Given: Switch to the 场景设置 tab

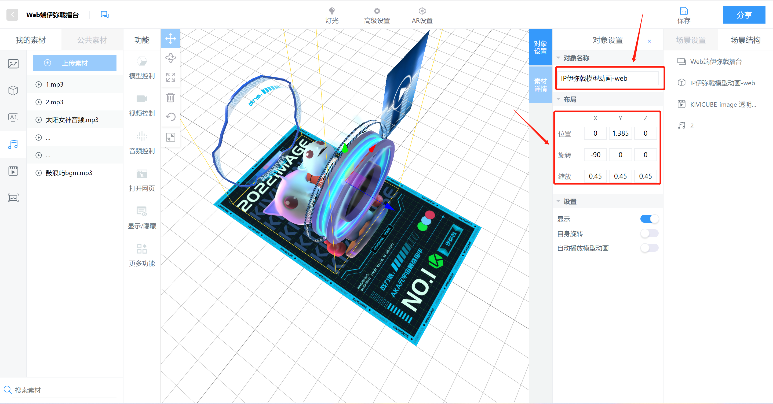Looking at the screenshot, I should [x=691, y=40].
